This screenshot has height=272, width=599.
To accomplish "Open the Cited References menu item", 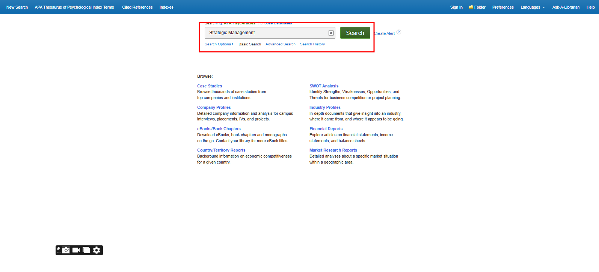I will tap(137, 7).
